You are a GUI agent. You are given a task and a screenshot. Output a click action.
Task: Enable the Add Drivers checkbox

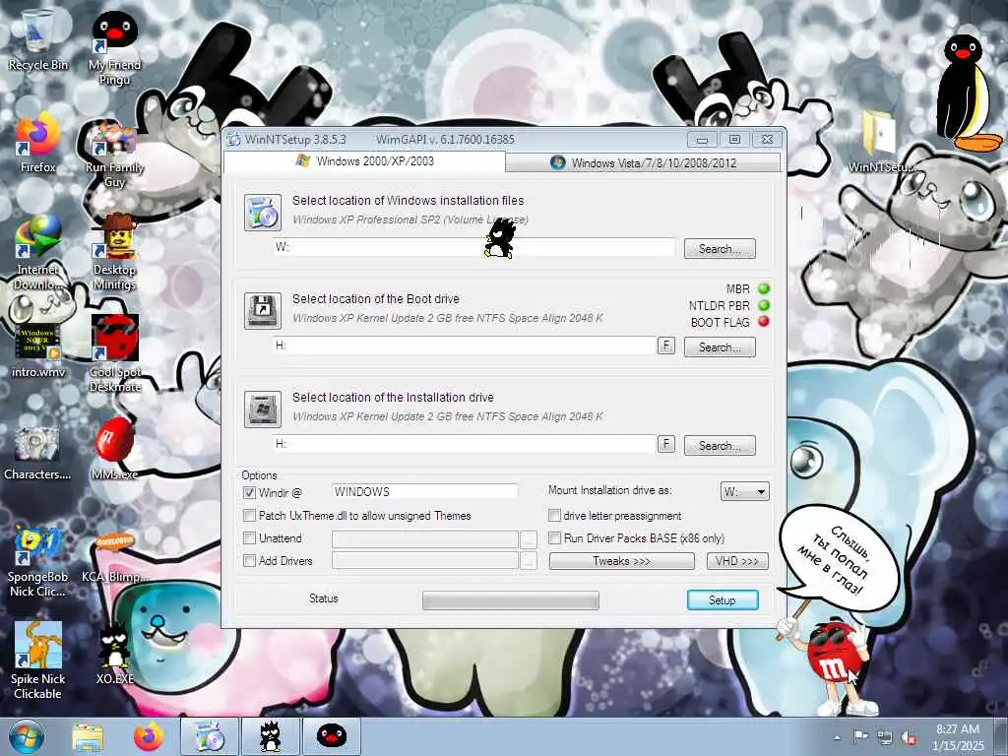pyautogui.click(x=249, y=560)
